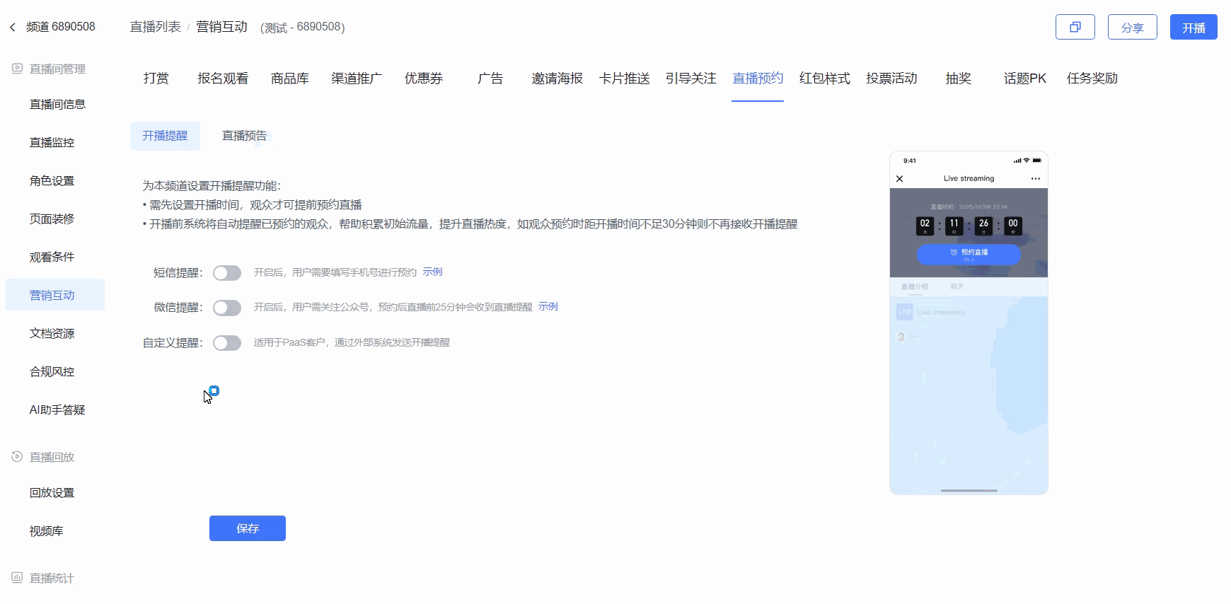Switch to the 报名观看 tab
Viewport: 1231px width, 604px height.
coord(223,79)
